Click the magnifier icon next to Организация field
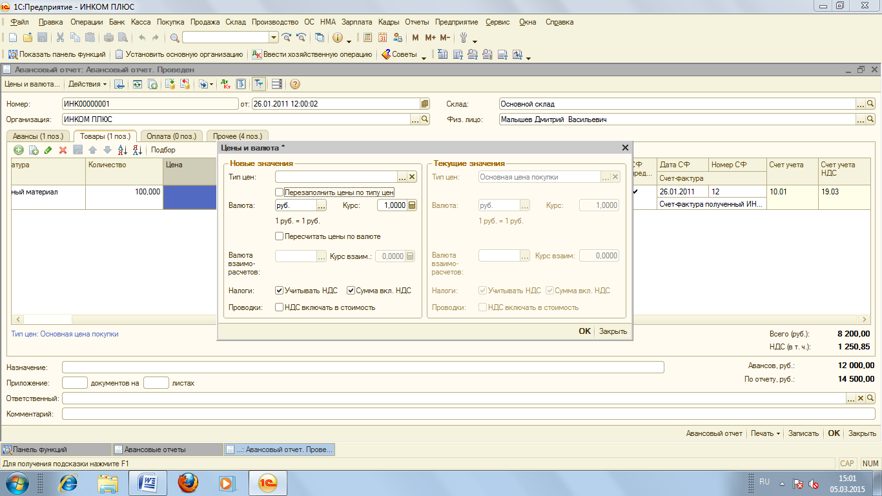Image resolution: width=882 pixels, height=496 pixels. 425,119
